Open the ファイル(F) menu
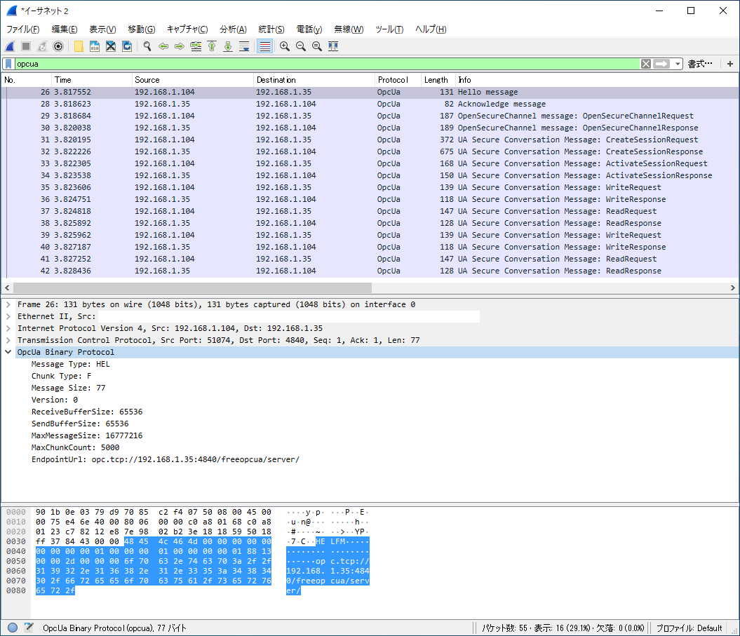Image resolution: width=740 pixels, height=636 pixels. (22, 29)
